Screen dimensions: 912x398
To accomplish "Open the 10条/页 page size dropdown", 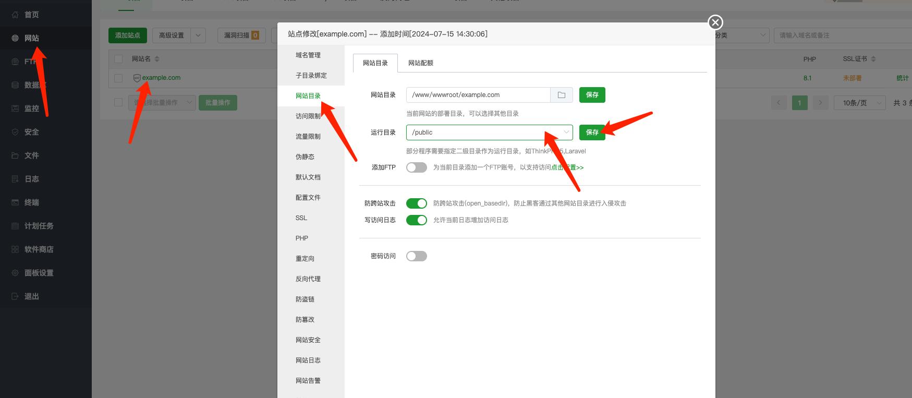I will [x=860, y=103].
